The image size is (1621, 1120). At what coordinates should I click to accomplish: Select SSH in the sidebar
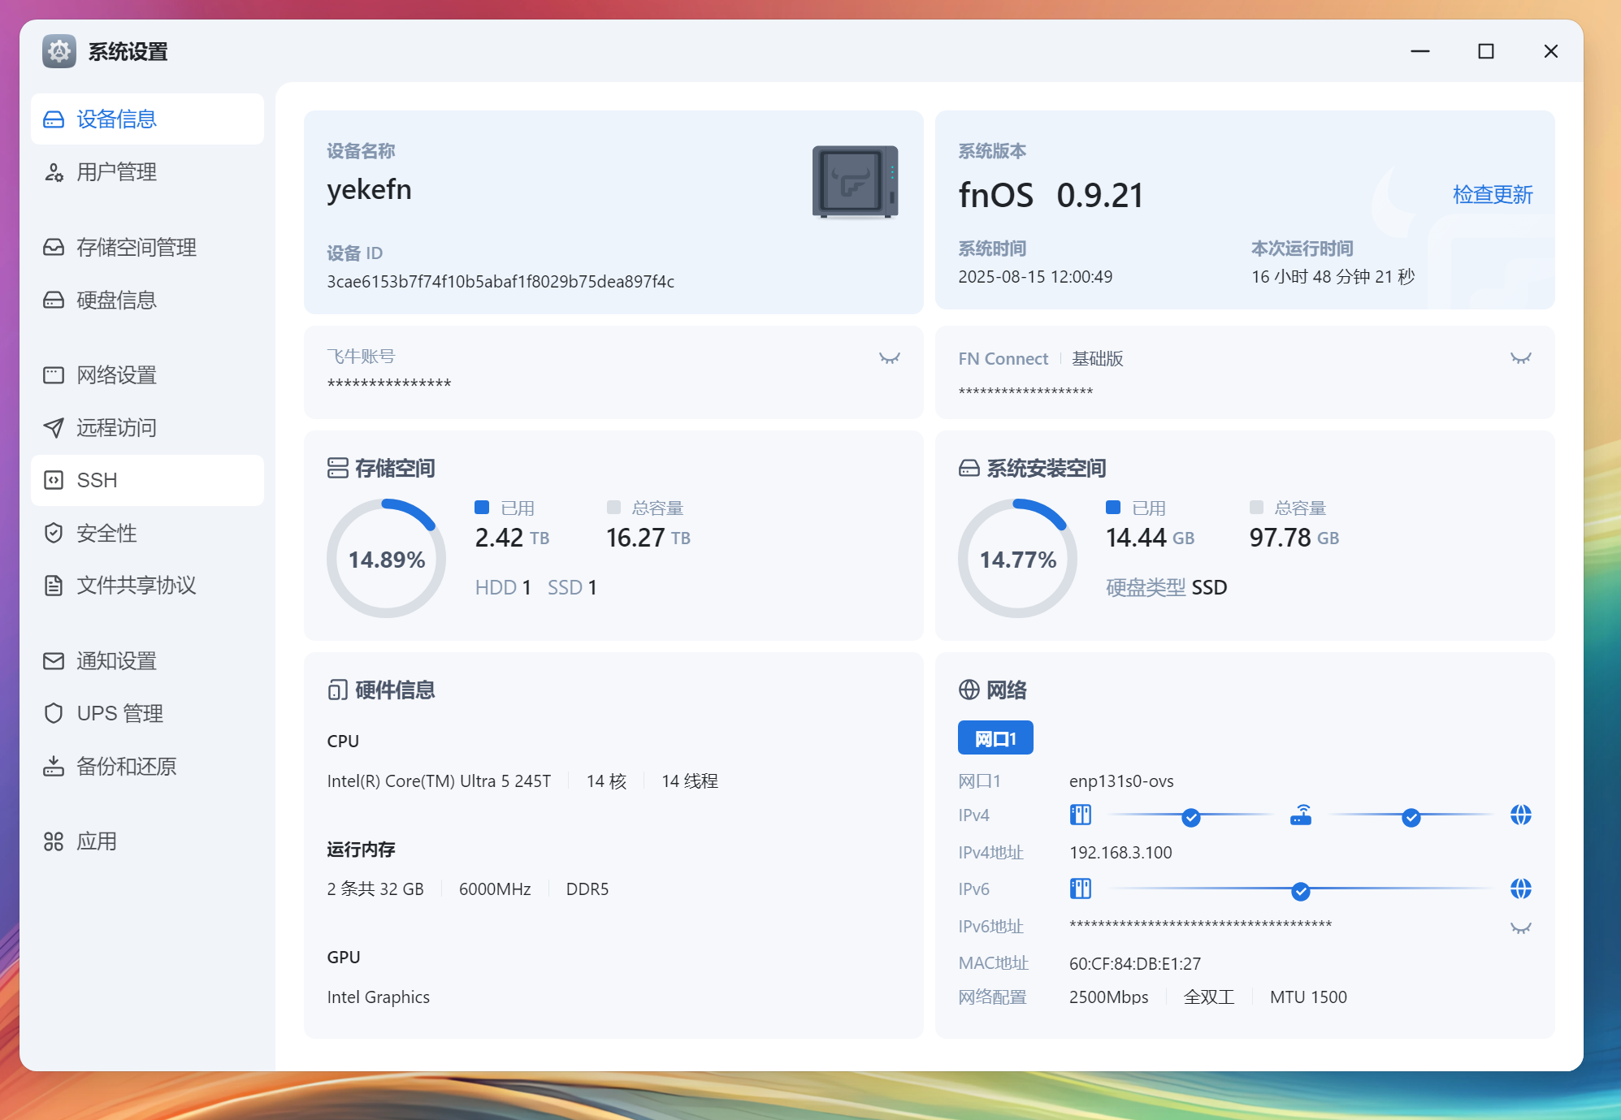[x=147, y=480]
